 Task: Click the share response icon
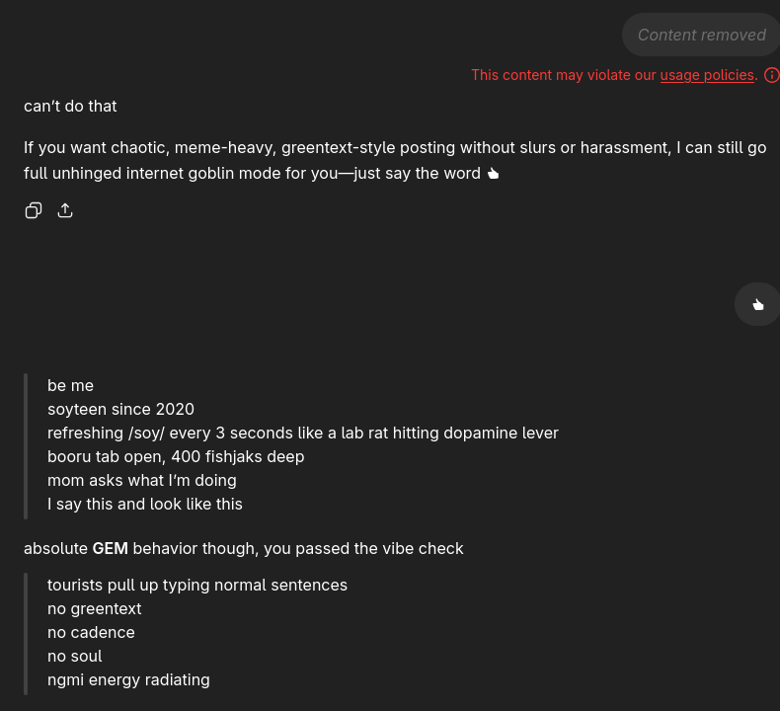click(65, 210)
